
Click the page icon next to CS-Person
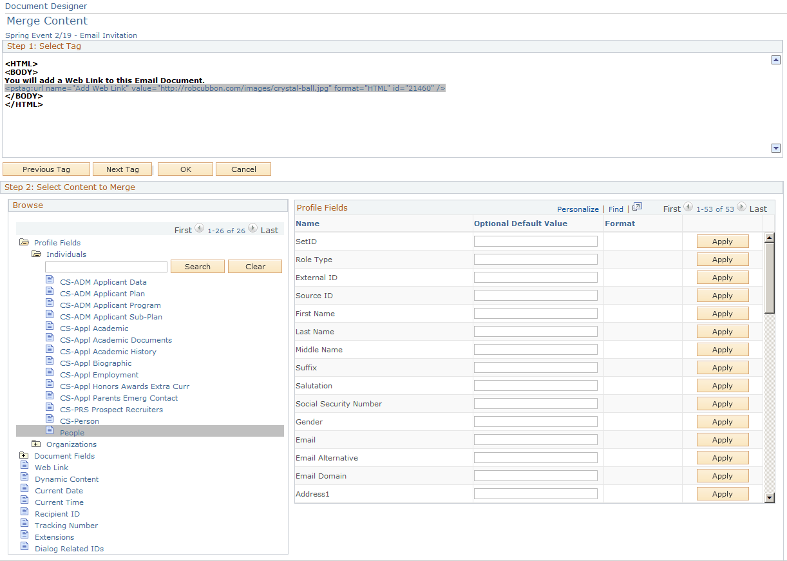[x=50, y=421]
